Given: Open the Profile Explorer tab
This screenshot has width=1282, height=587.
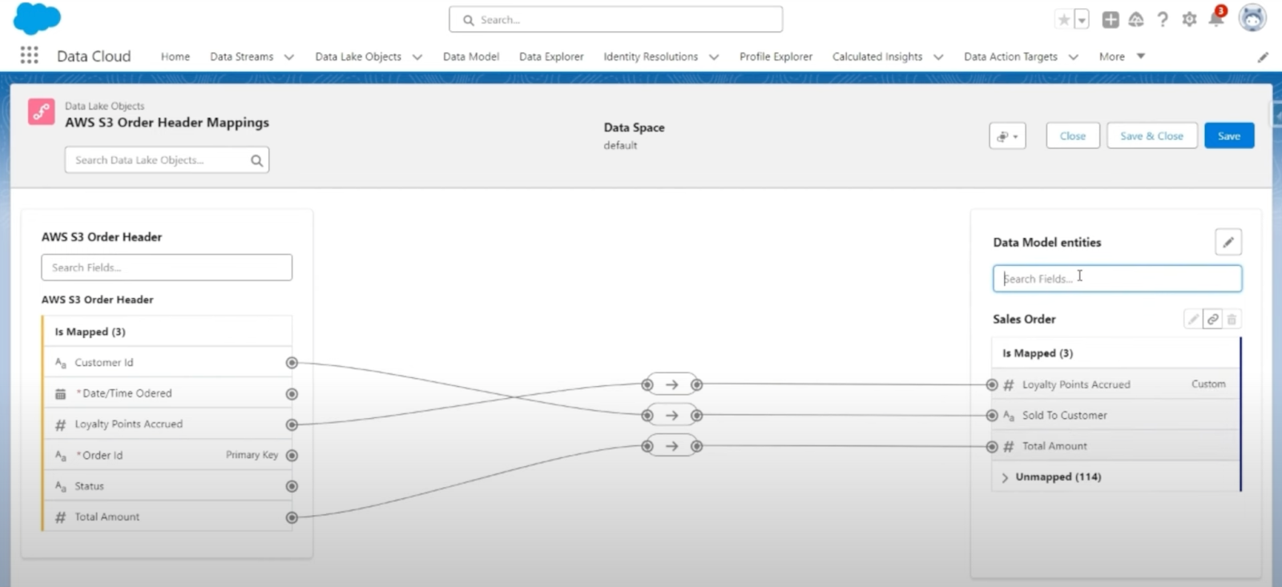Looking at the screenshot, I should [776, 57].
